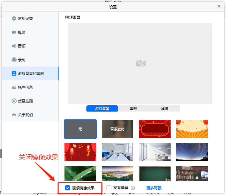Click the gear icon for 常规设置

click(x=14, y=18)
